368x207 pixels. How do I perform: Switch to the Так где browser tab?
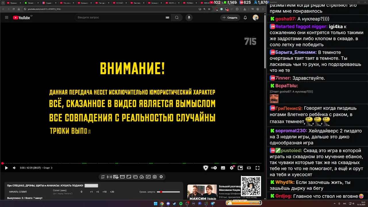click(101, 3)
